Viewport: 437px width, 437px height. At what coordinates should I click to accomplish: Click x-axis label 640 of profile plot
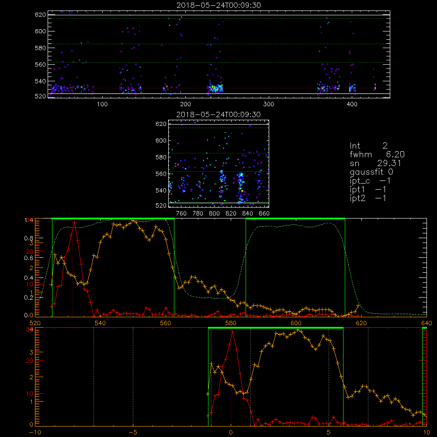(427, 323)
